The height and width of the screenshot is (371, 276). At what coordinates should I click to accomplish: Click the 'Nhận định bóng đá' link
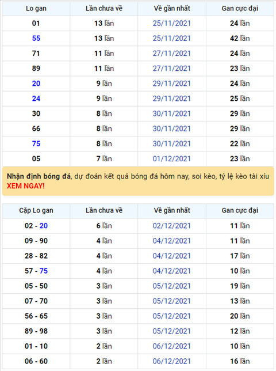(39, 176)
